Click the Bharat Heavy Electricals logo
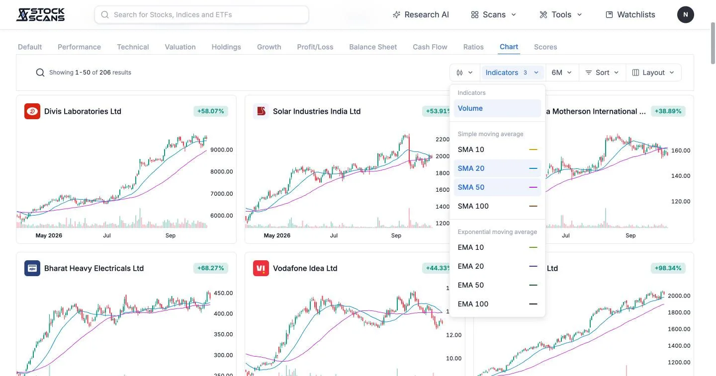The image size is (716, 376). click(x=32, y=268)
